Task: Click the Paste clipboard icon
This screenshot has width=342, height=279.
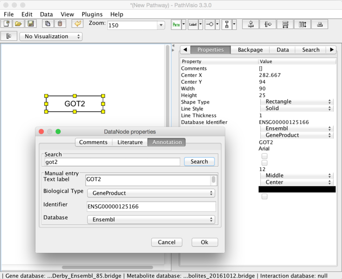Action: click(x=60, y=24)
